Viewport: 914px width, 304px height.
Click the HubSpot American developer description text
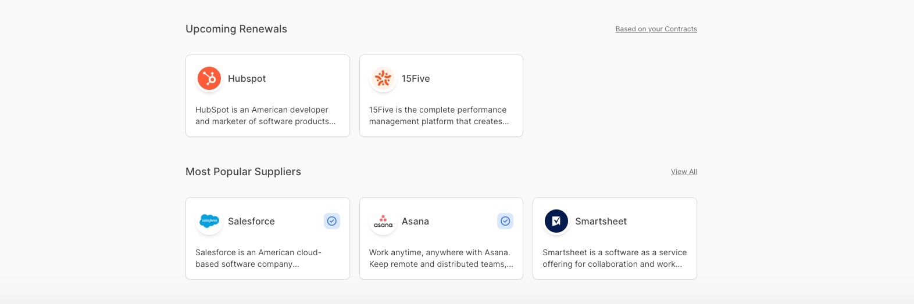[x=265, y=115]
